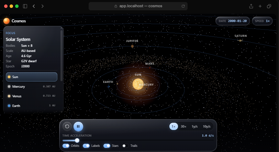
Task: Click the 1.0 d/s rate value
Action: point(208,135)
